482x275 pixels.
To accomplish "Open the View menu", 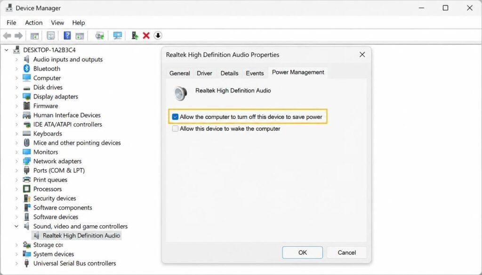I will point(57,23).
